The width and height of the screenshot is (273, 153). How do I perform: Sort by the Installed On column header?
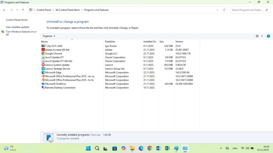(x=150, y=41)
